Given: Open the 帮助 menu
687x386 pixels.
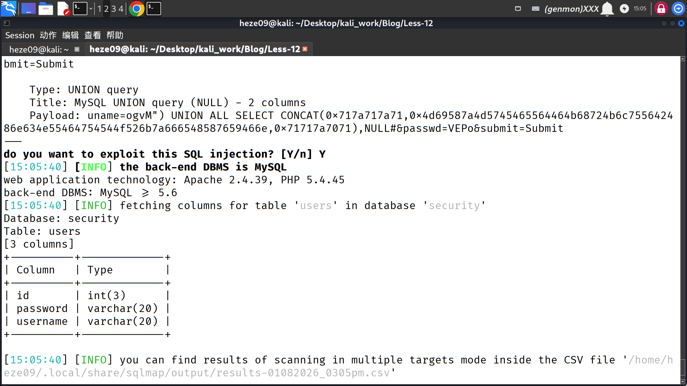Looking at the screenshot, I should [x=114, y=35].
